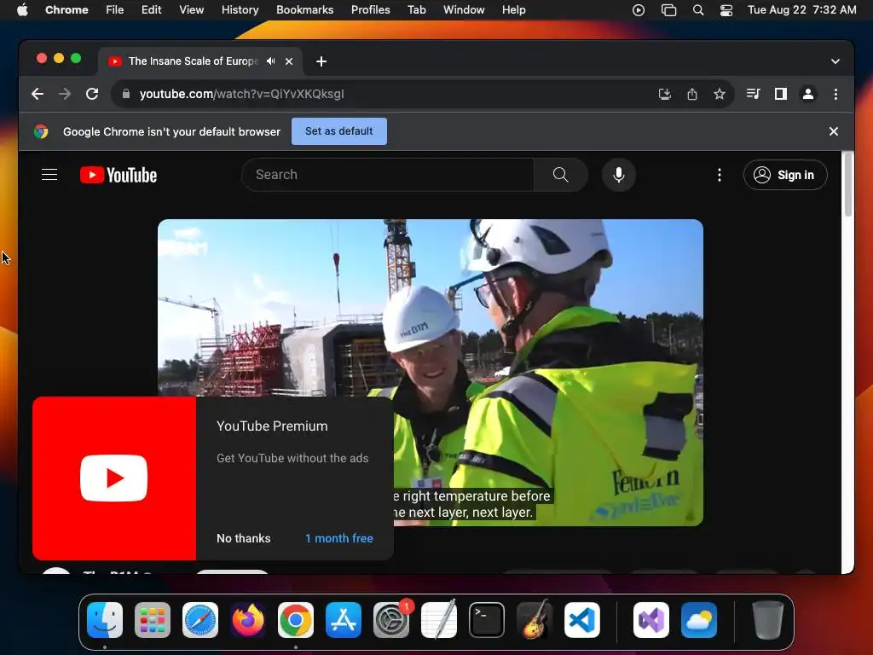Open the Window menu
Viewport: 873px width, 655px height.
point(464,10)
